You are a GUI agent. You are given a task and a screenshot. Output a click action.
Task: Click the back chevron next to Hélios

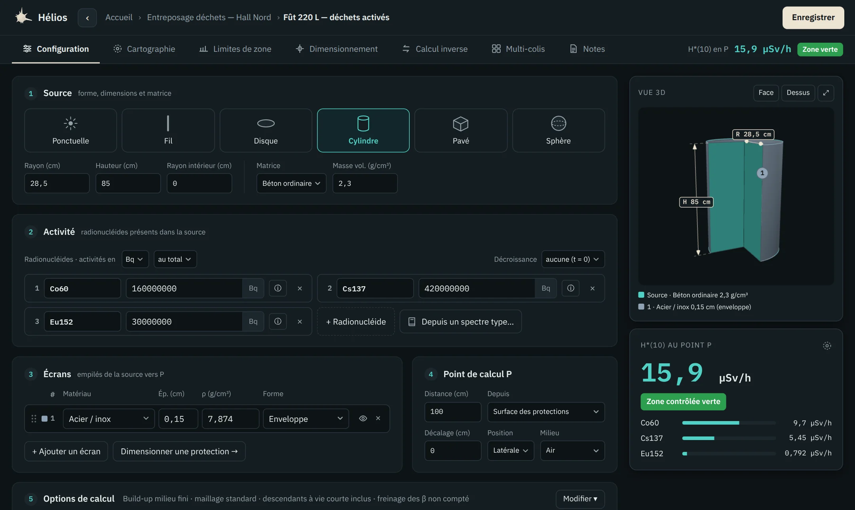[87, 18]
